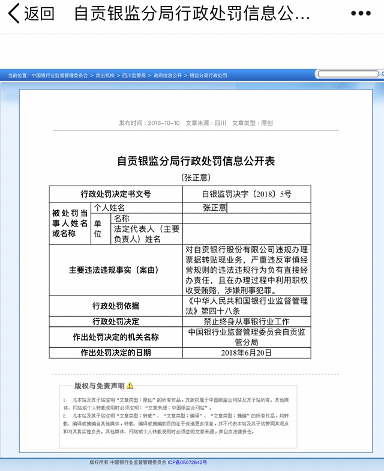Screen dimensions: 384x471
Task: Select the 自银监罚决字〔2018〕5号 document number cell
Action: coord(246,193)
